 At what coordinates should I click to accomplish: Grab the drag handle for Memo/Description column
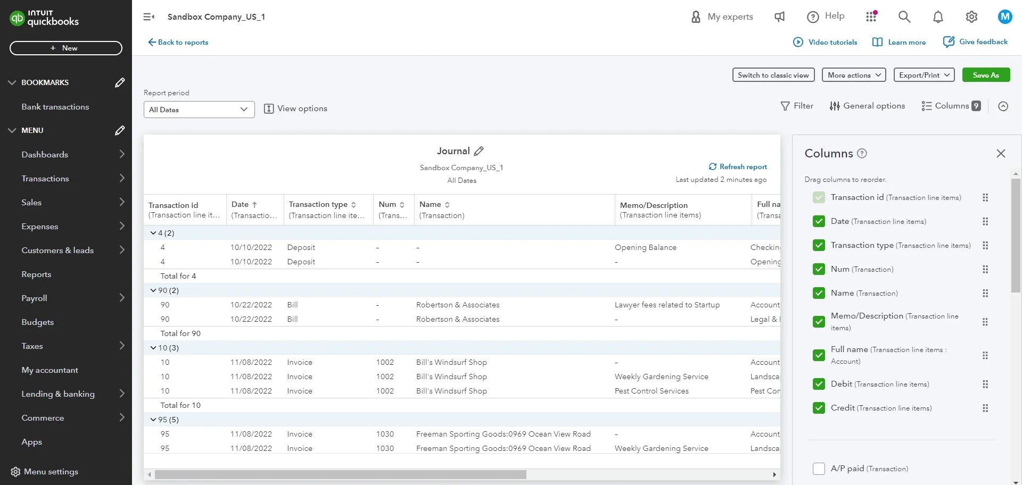(x=985, y=322)
